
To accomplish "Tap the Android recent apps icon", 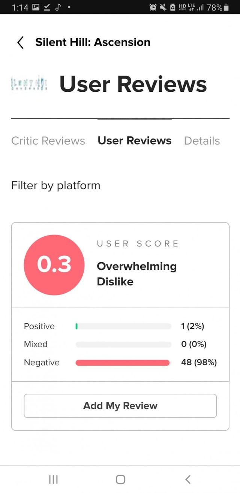I will (53, 479).
